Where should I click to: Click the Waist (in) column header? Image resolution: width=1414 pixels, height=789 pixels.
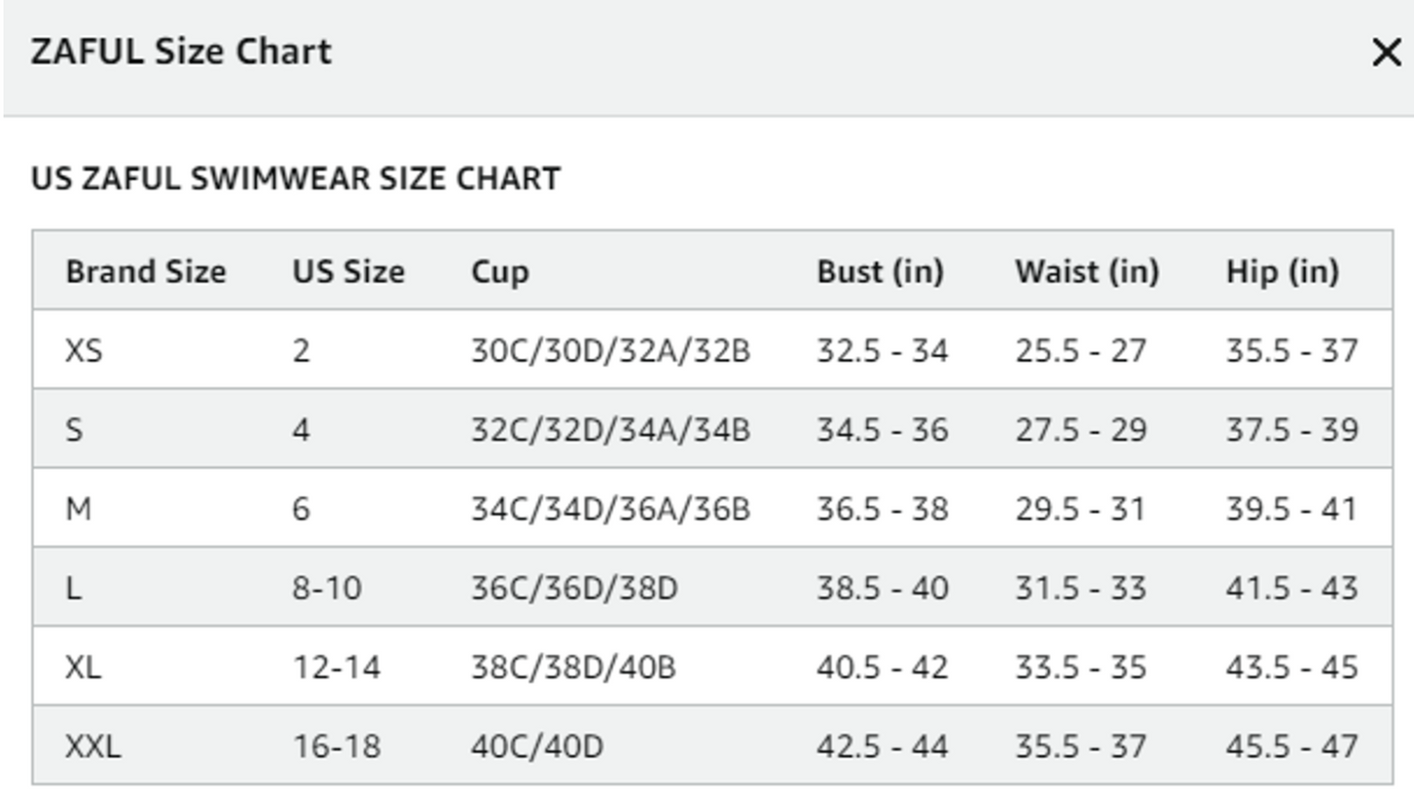[1086, 271]
